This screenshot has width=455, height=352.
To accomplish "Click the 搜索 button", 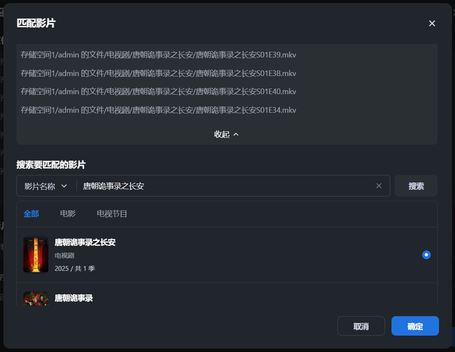I will point(416,186).
